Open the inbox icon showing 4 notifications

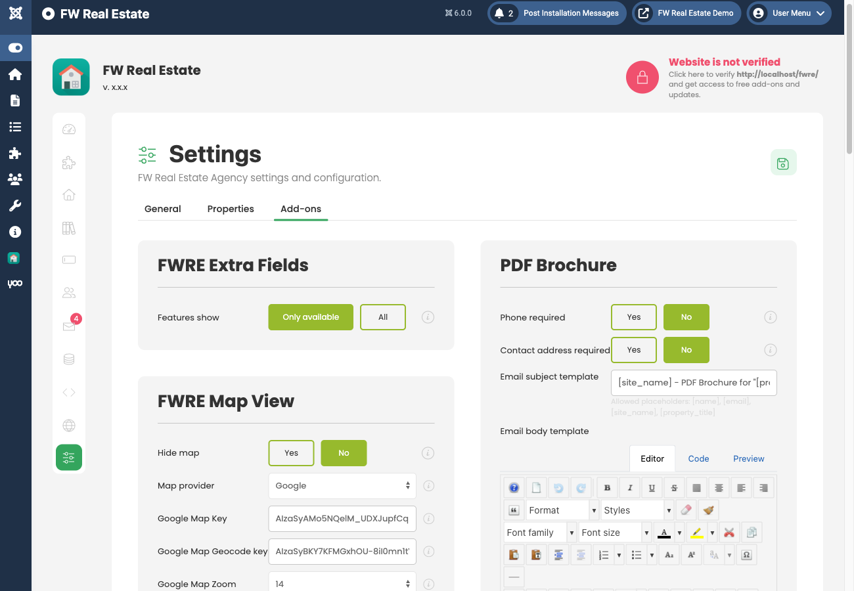[x=68, y=325]
